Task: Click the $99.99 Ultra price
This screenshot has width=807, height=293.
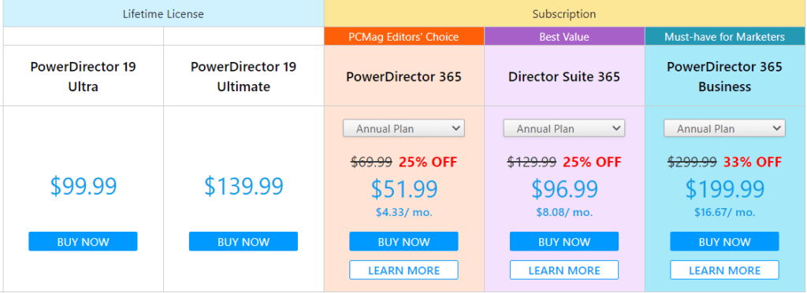Action: [84, 186]
